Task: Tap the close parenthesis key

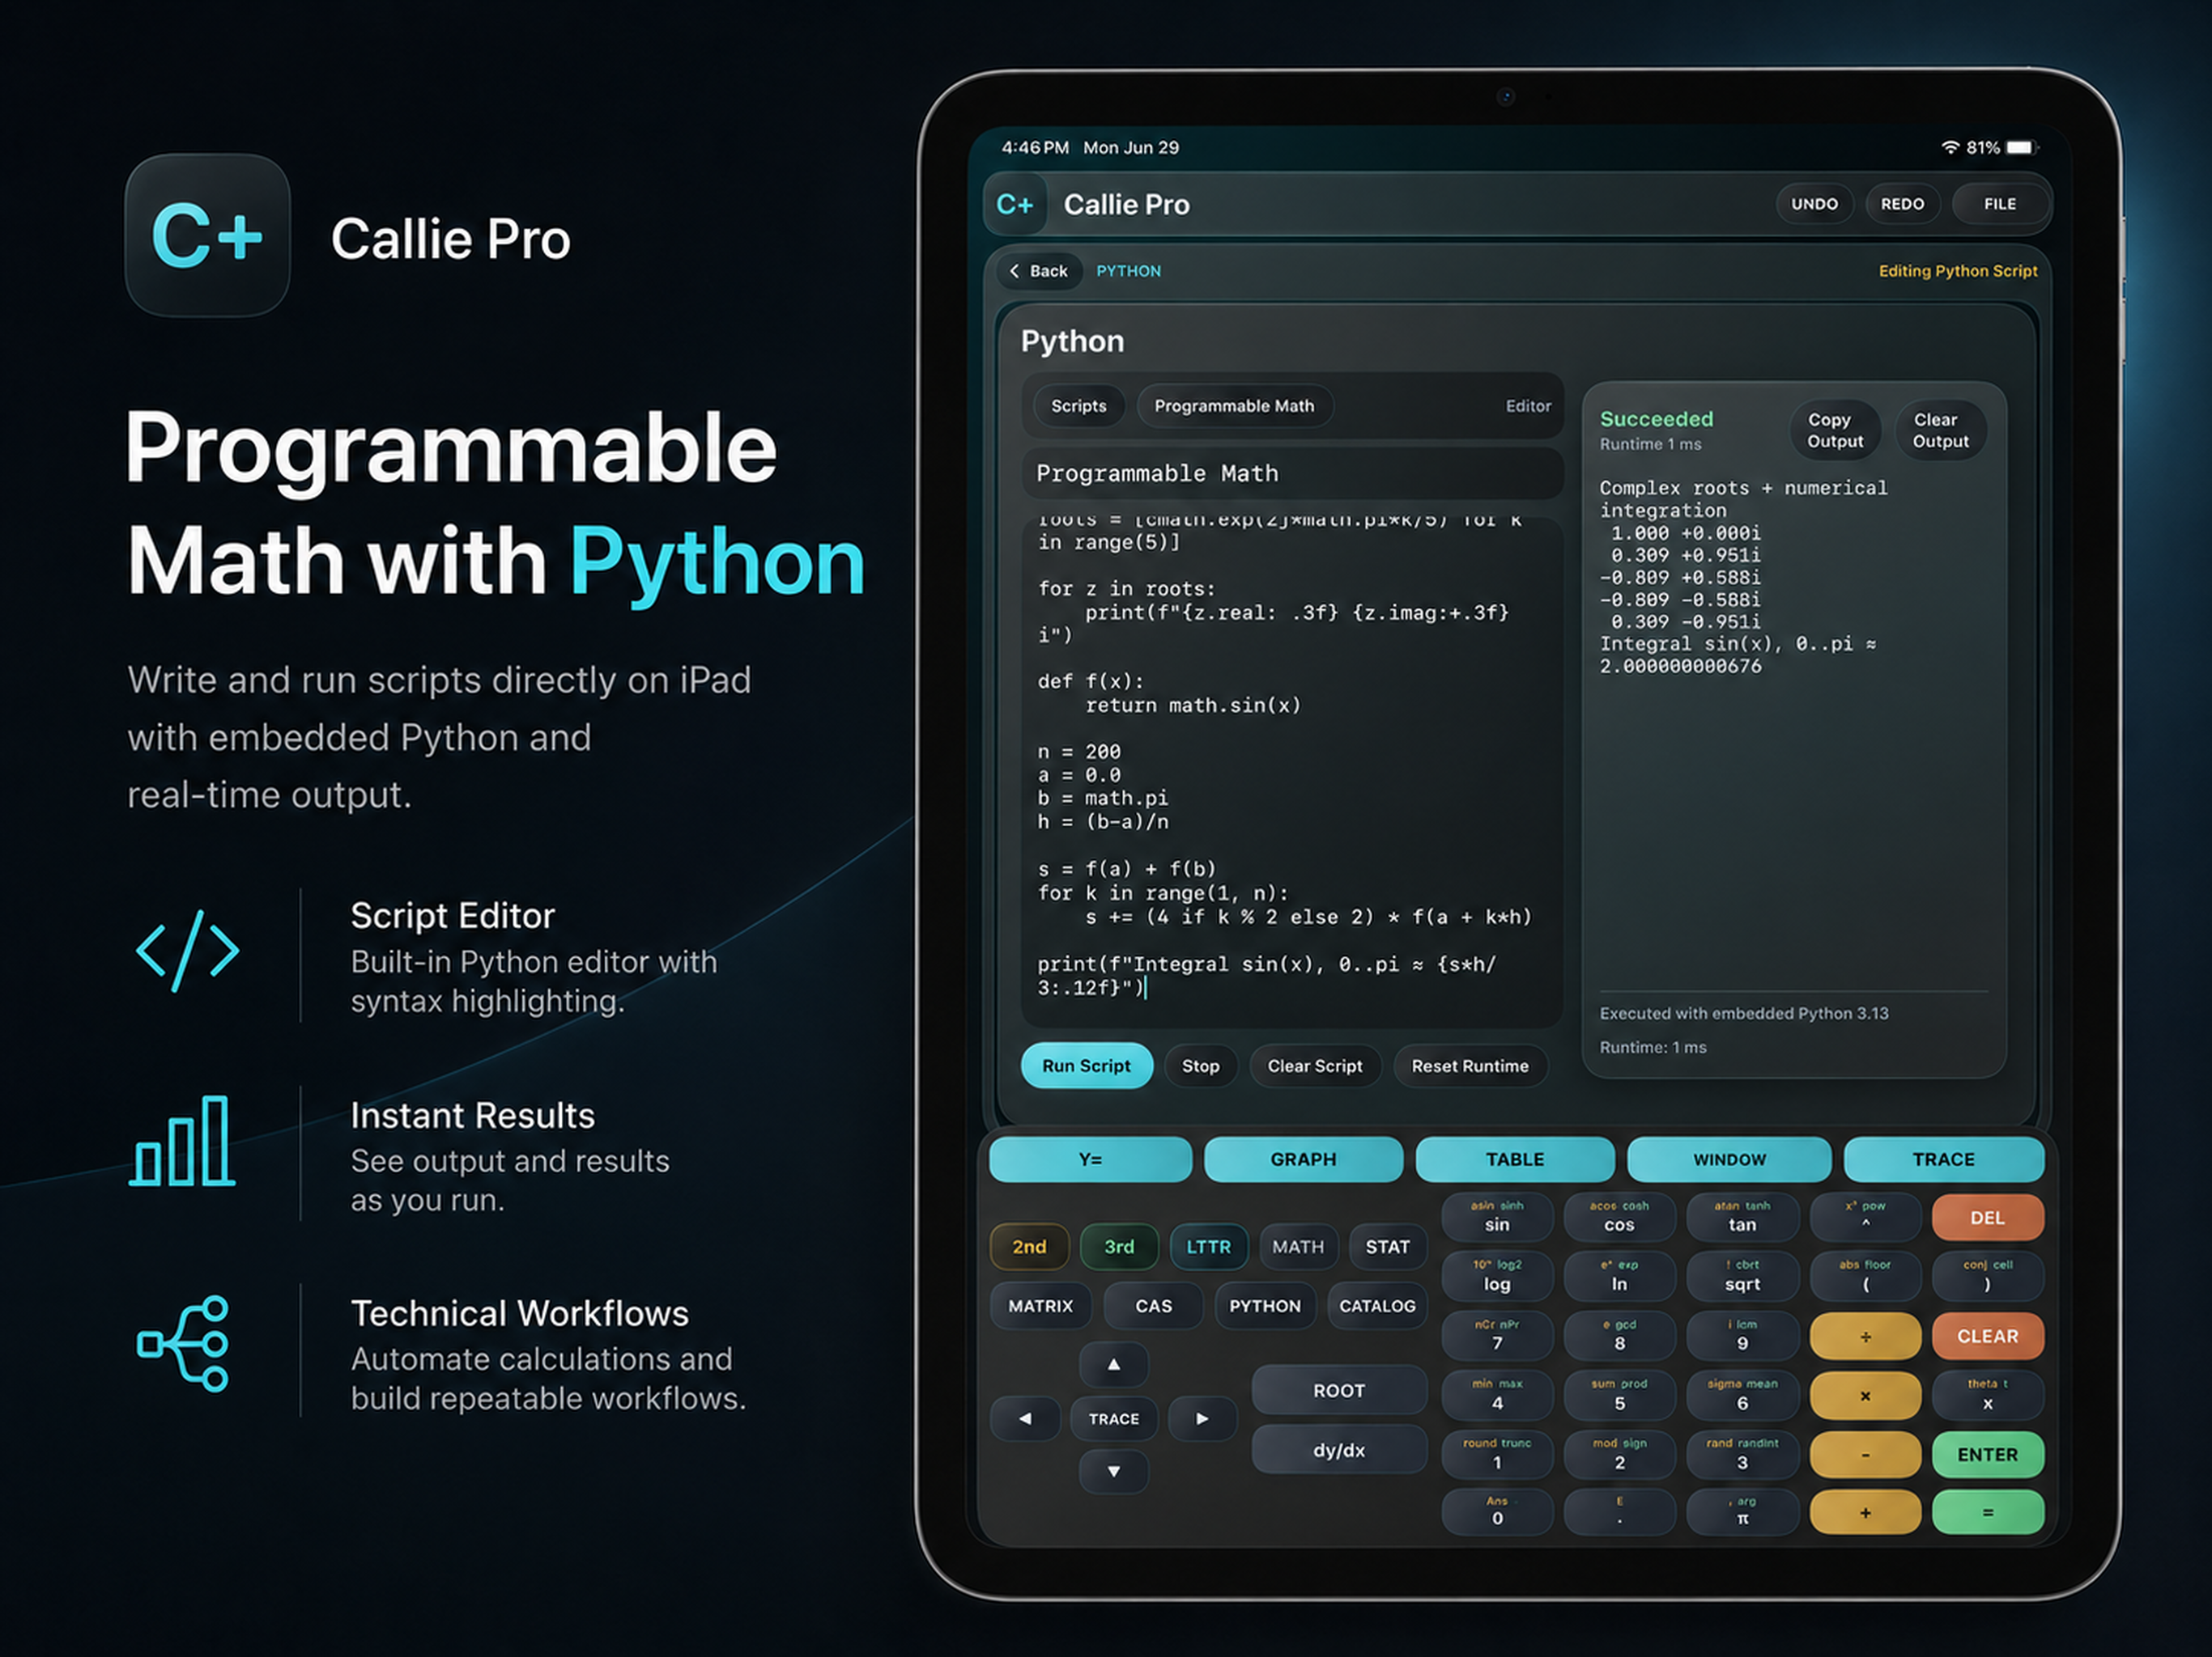Action: tap(1987, 1276)
